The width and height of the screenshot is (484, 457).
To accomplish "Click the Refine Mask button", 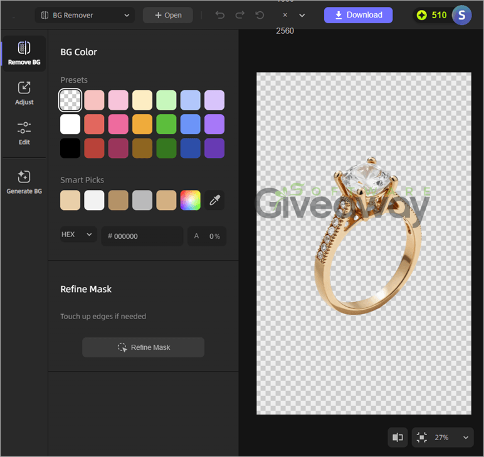I will point(143,347).
